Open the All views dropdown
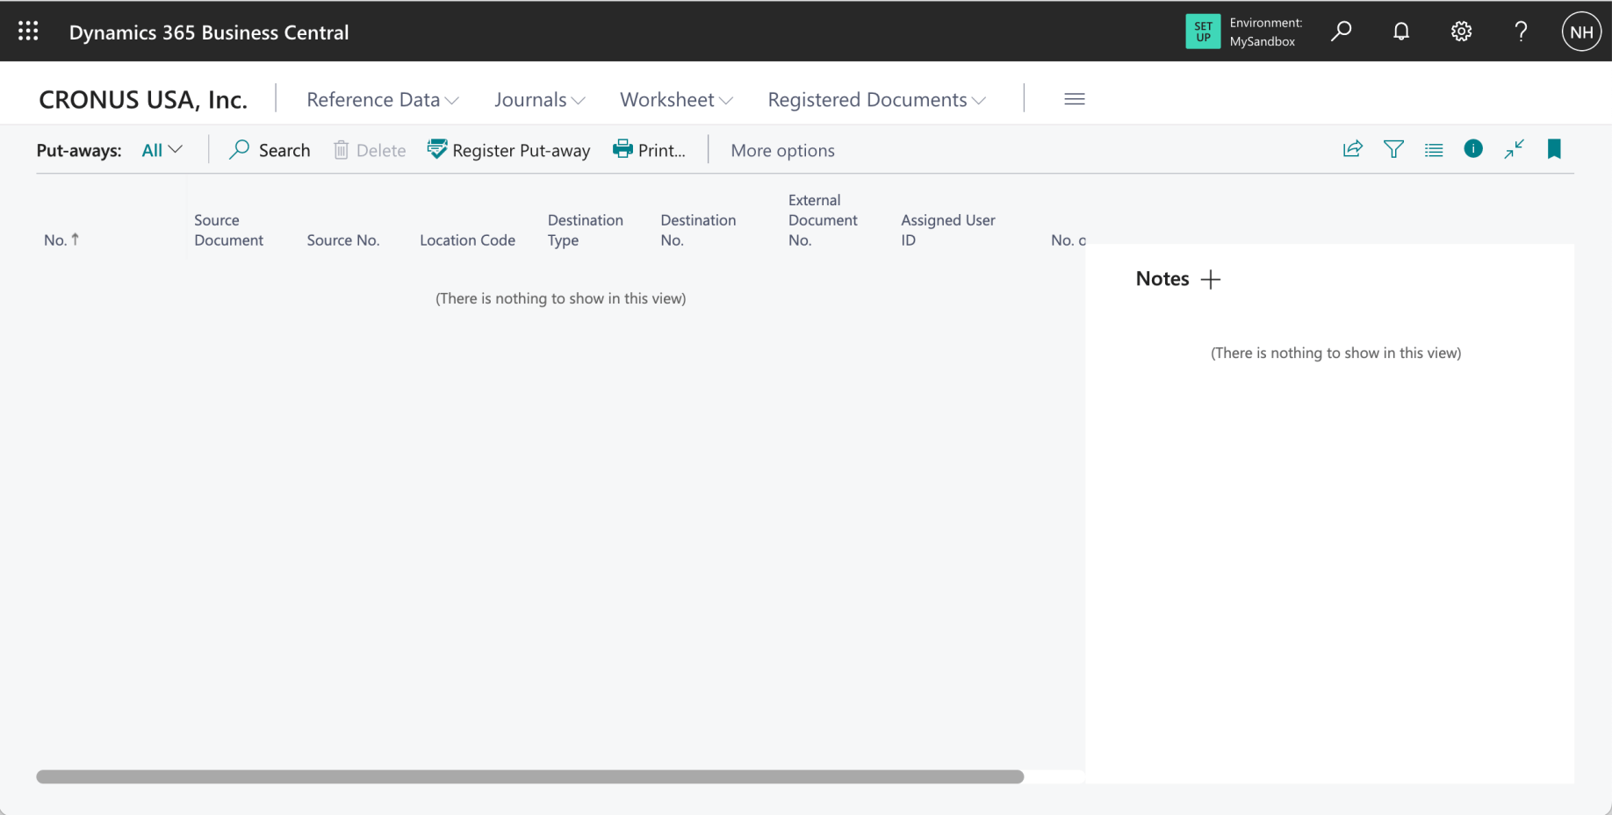Screen dimensions: 1612x815 (162, 150)
